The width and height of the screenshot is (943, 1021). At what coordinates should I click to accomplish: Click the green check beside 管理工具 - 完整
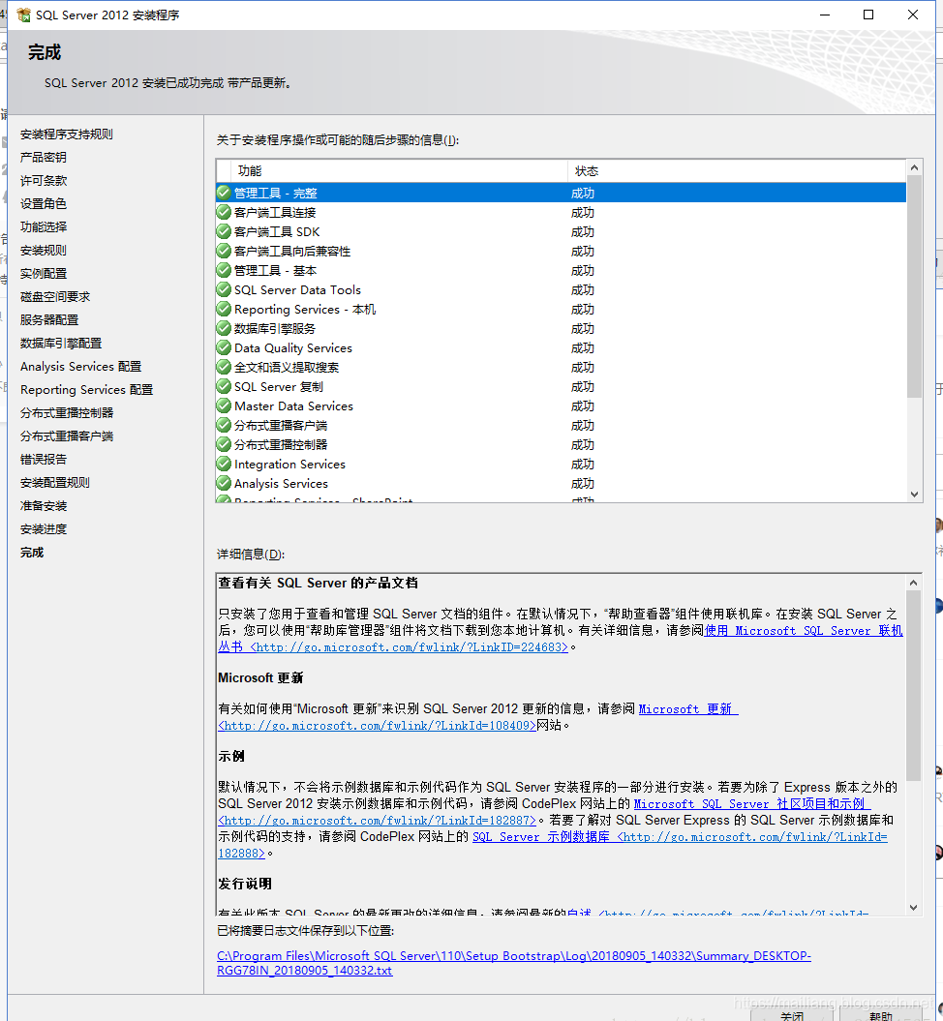(224, 193)
